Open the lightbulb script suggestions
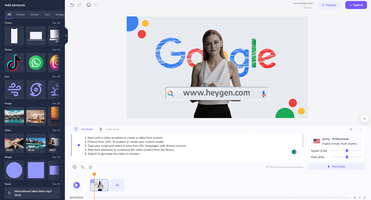Screen dimensions: 371x200 91,167
